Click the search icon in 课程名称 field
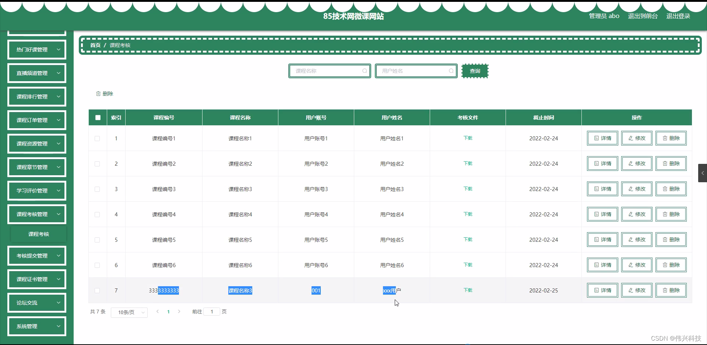 click(x=365, y=71)
